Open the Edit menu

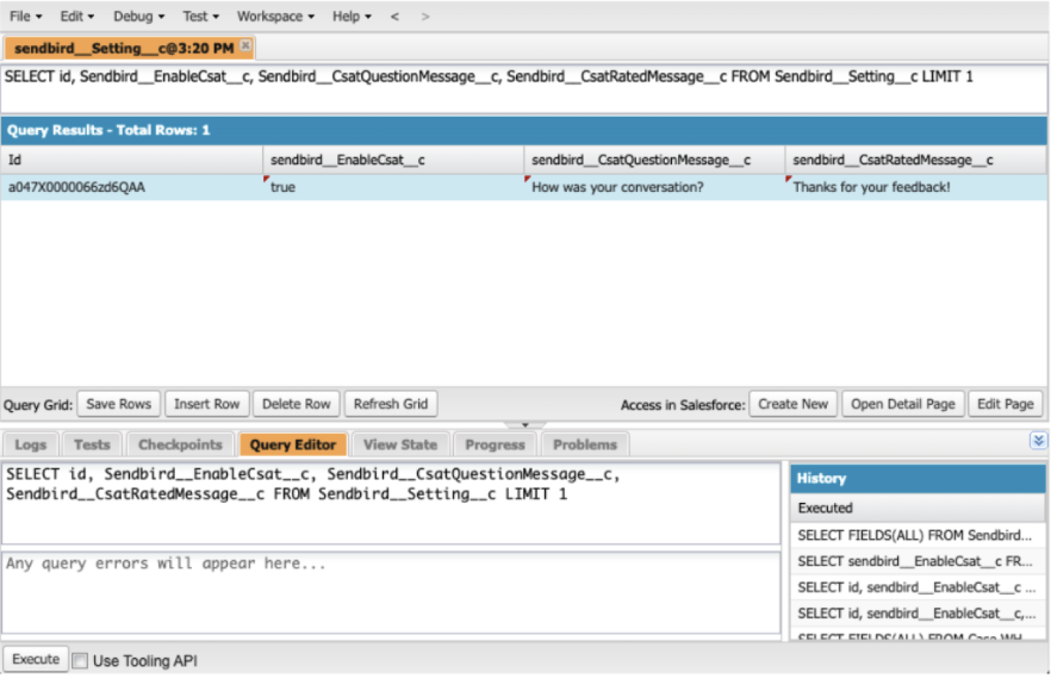tap(77, 16)
